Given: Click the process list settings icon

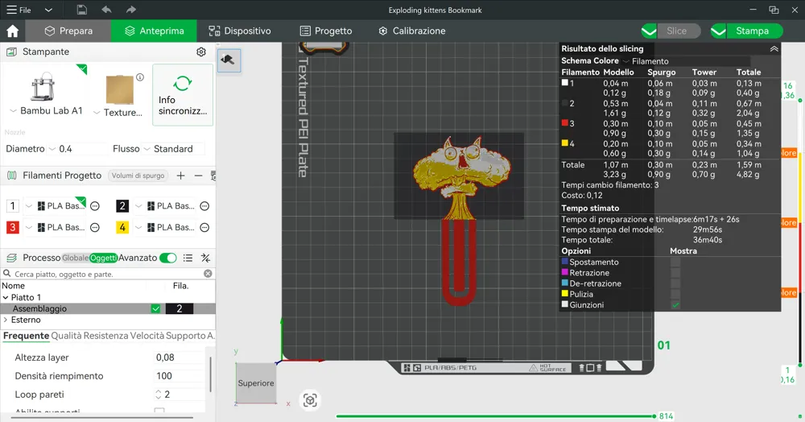Looking at the screenshot, I should (x=188, y=258).
